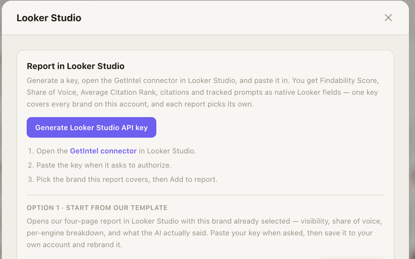Viewport: 415px width, 259px height.
Task: Close the Looker Studio dialog
Action: 388,18
